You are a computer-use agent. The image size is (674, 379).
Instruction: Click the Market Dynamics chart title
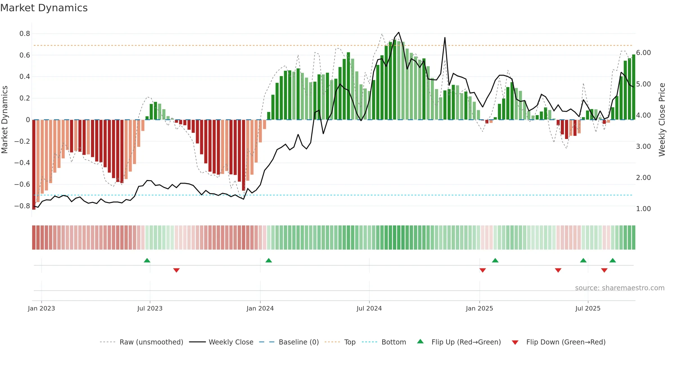[44, 8]
